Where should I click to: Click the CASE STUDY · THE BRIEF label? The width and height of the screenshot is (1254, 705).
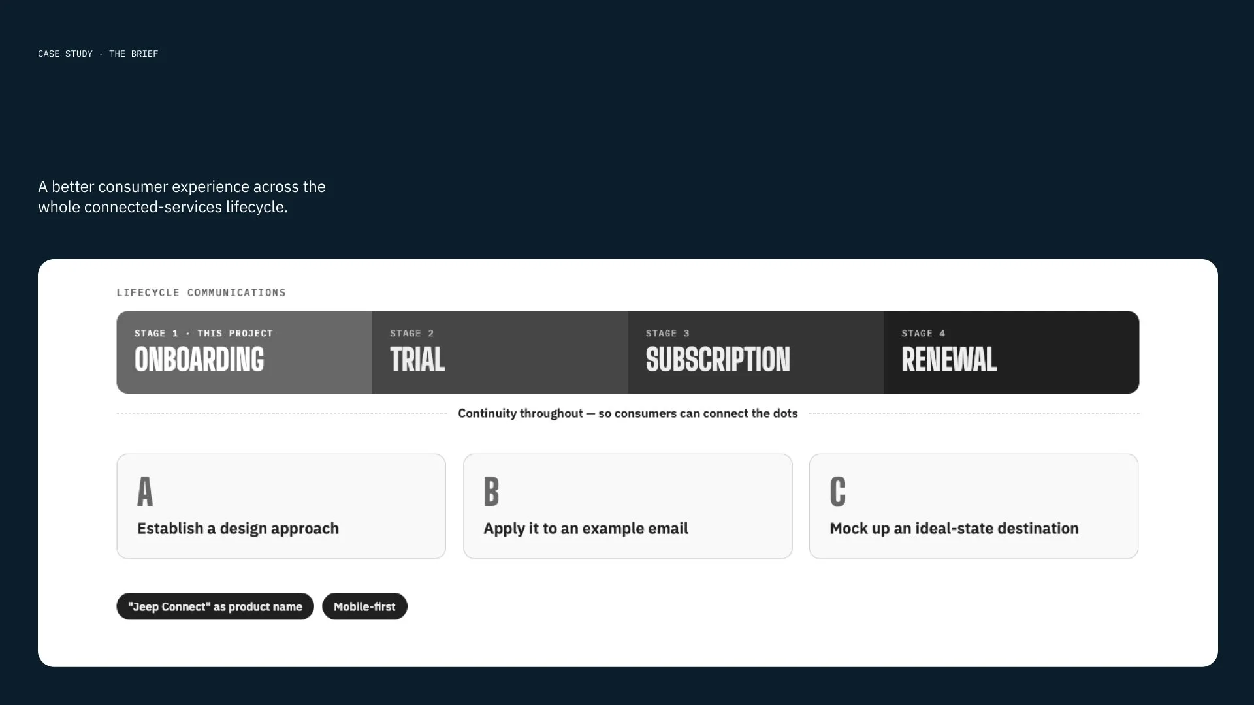pyautogui.click(x=98, y=54)
